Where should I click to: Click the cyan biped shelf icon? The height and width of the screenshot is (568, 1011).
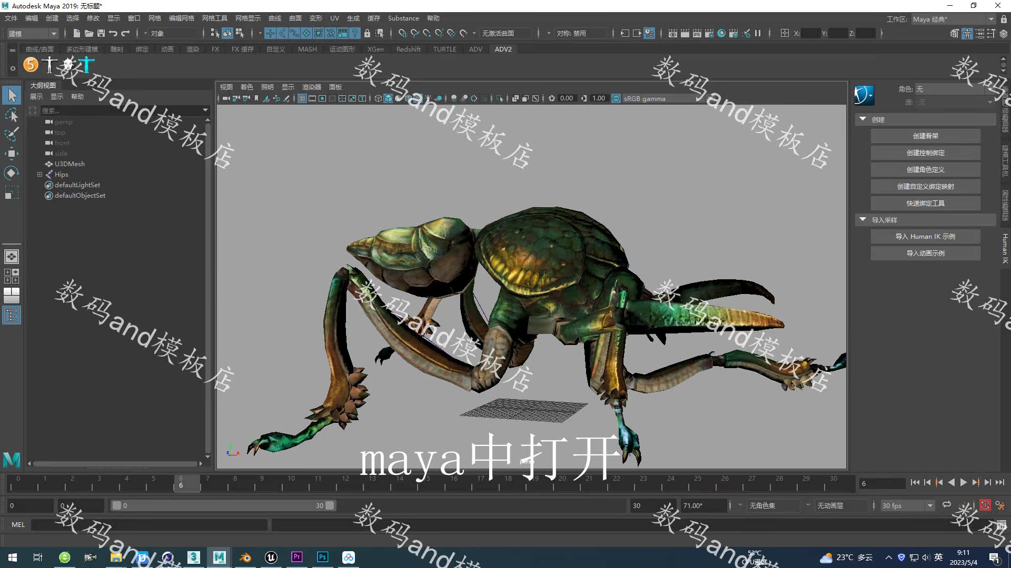[86, 65]
